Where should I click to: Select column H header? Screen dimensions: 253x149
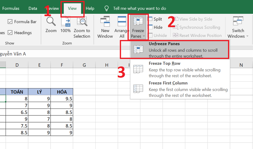click(107, 65)
